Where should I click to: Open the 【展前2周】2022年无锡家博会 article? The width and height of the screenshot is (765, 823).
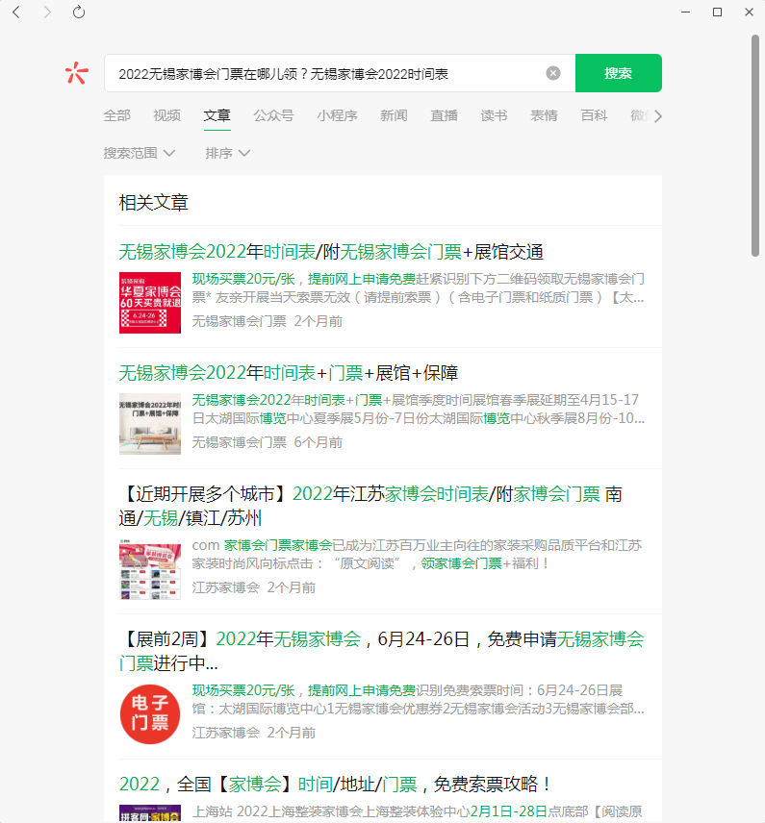(x=381, y=651)
